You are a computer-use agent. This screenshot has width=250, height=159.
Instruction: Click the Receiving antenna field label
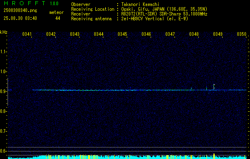coord(91,19)
